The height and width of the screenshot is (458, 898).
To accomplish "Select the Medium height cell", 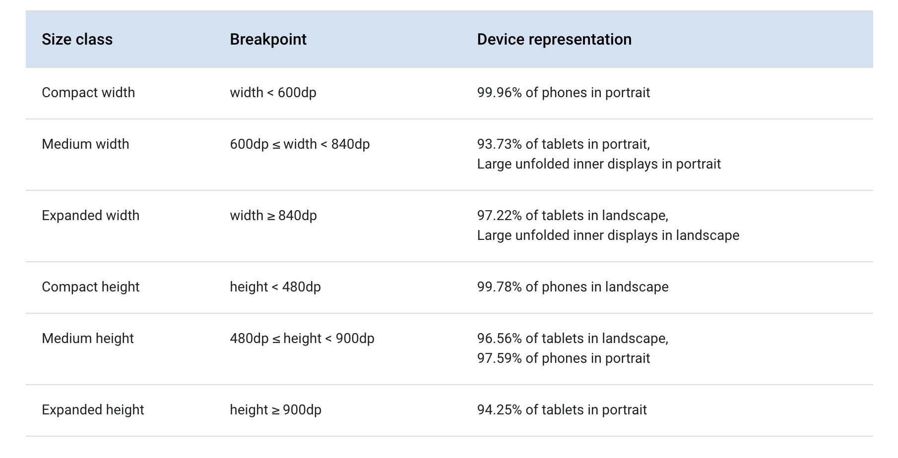I will coord(88,339).
